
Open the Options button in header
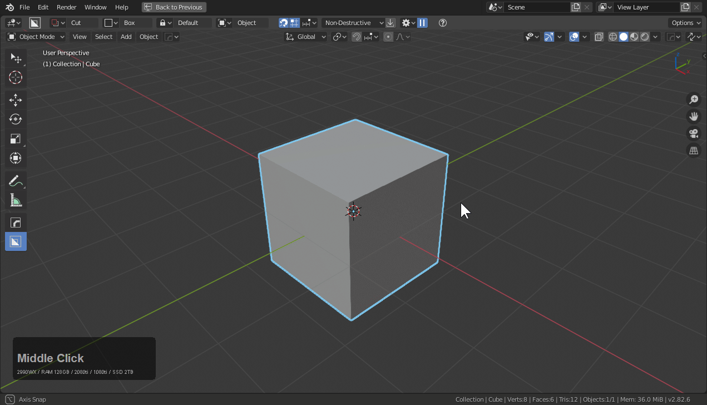click(x=685, y=23)
